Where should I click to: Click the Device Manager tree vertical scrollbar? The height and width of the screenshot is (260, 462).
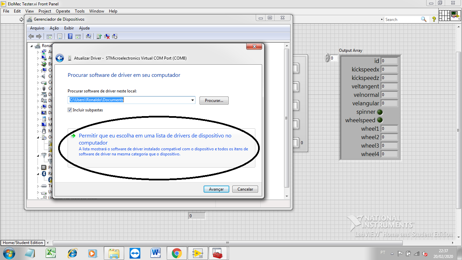point(287,118)
